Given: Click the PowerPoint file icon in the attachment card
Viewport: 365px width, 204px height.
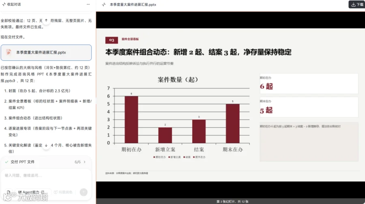Looking at the screenshot, I should [9, 53].
